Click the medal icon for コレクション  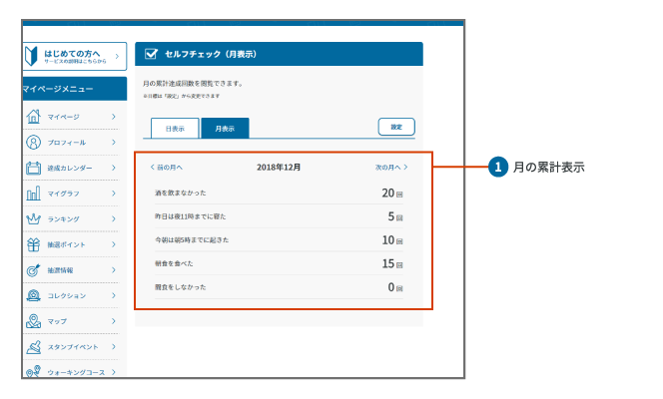[x=33, y=295]
